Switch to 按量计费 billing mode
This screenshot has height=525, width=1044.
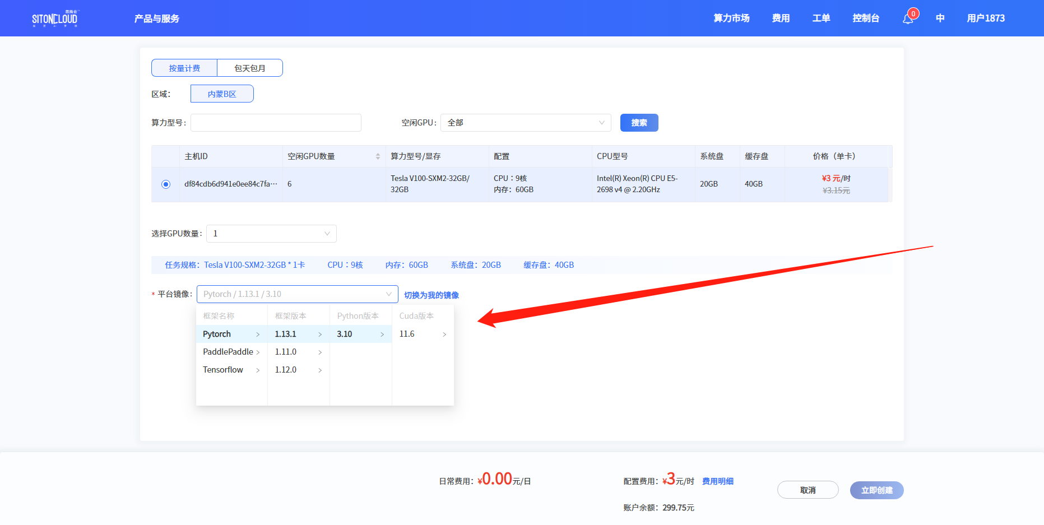(x=184, y=68)
